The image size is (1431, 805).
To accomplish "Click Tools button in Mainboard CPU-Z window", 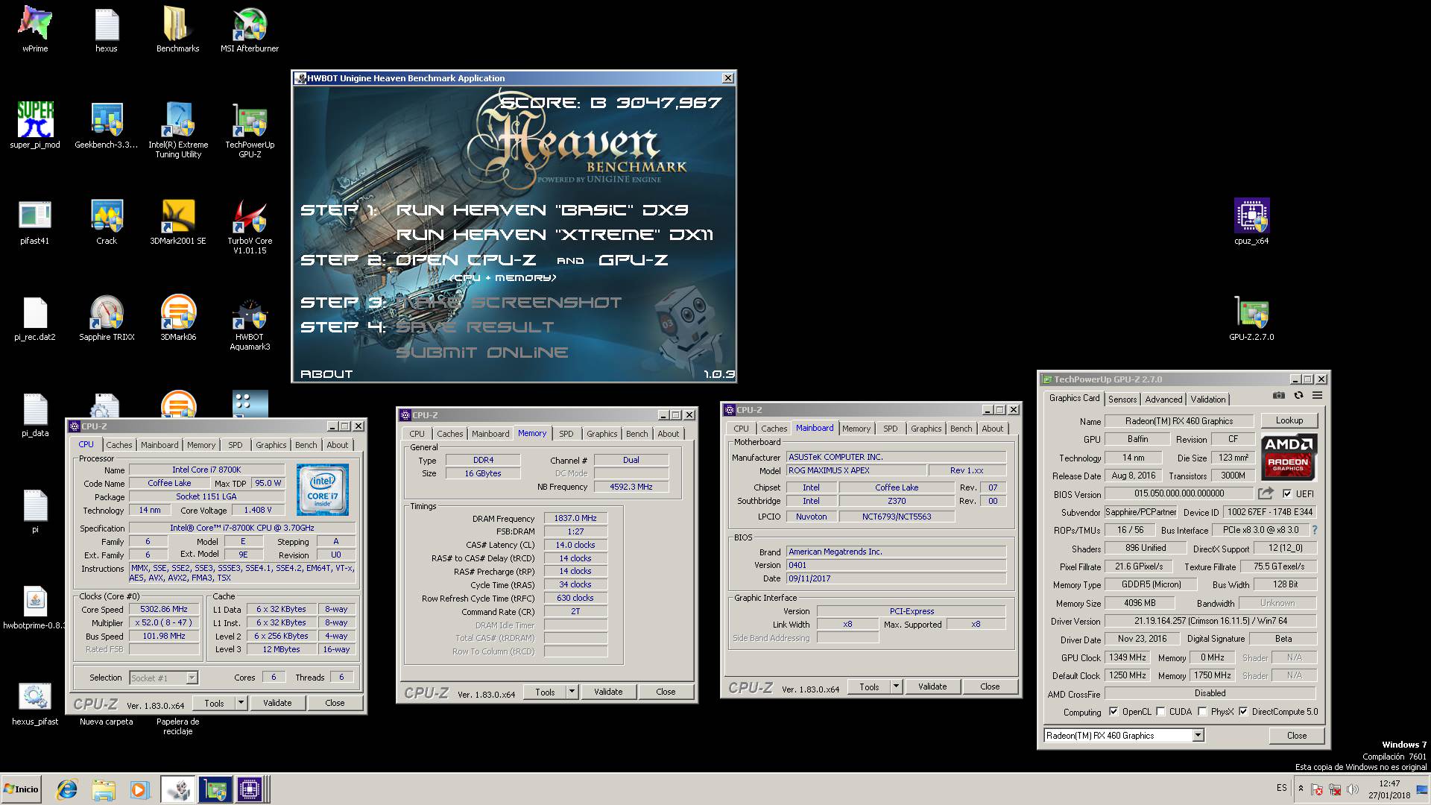I will pyautogui.click(x=869, y=686).
